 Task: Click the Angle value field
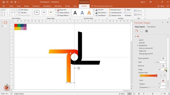(x=161, y=69)
